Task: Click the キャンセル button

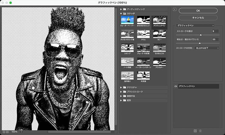Action: coord(198,18)
